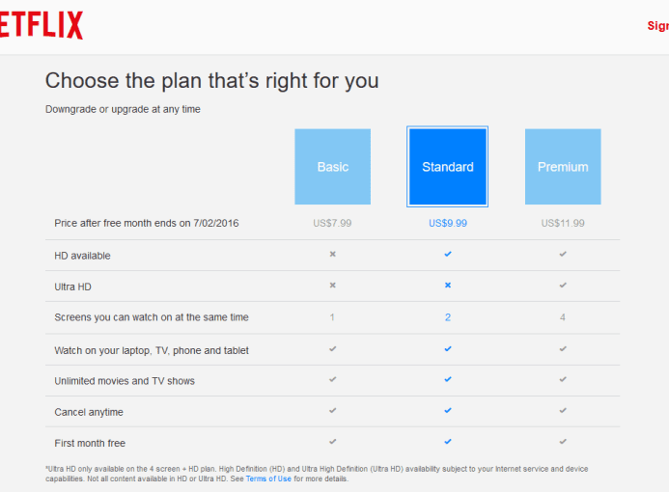Click Basic Unlimited movies checkmark
The width and height of the screenshot is (669, 492).
point(333,379)
